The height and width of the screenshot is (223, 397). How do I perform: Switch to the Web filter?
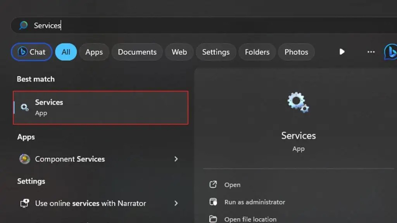179,52
